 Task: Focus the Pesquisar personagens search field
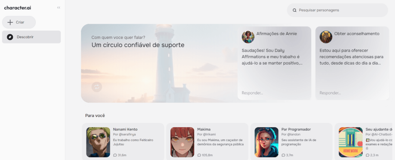tap(338, 10)
